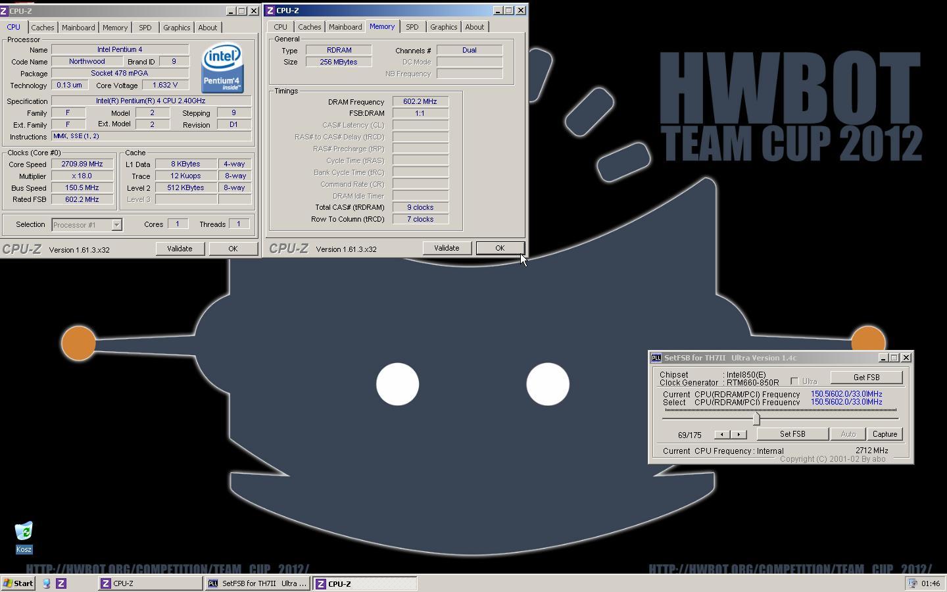Click the system tray icon near clock
Image resolution: width=947 pixels, height=592 pixels.
tap(912, 583)
